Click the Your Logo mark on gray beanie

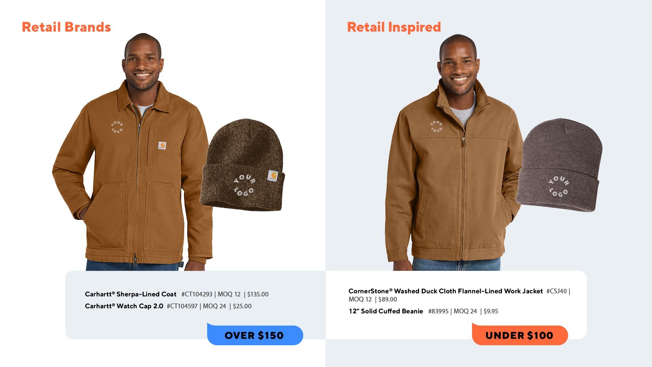tap(559, 186)
